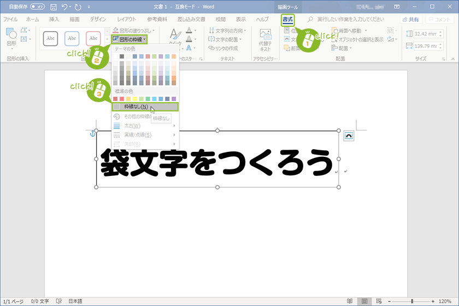Switch to web layout view
This screenshot has height=306, width=459.
pos(379,301)
